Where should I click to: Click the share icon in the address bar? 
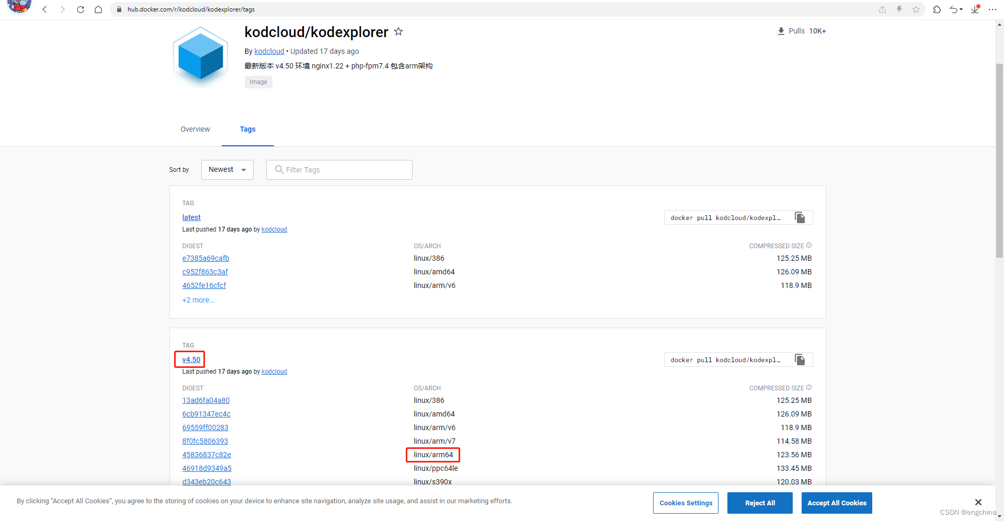[x=883, y=9]
